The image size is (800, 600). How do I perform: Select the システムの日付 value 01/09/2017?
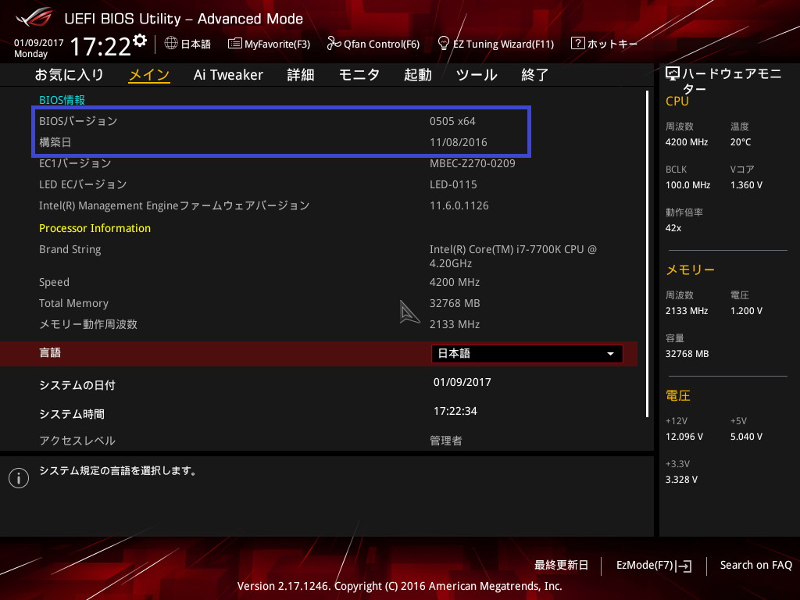point(462,382)
